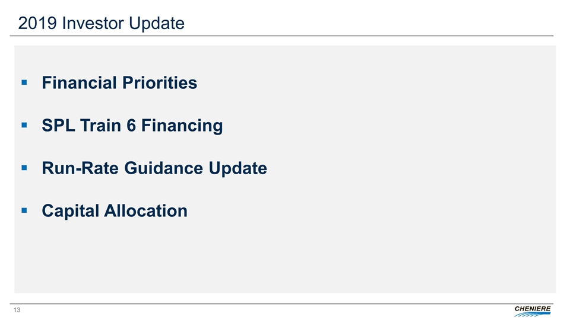Click the Run-Rate Guidance Update text
The height and width of the screenshot is (320, 570).
coord(154,168)
